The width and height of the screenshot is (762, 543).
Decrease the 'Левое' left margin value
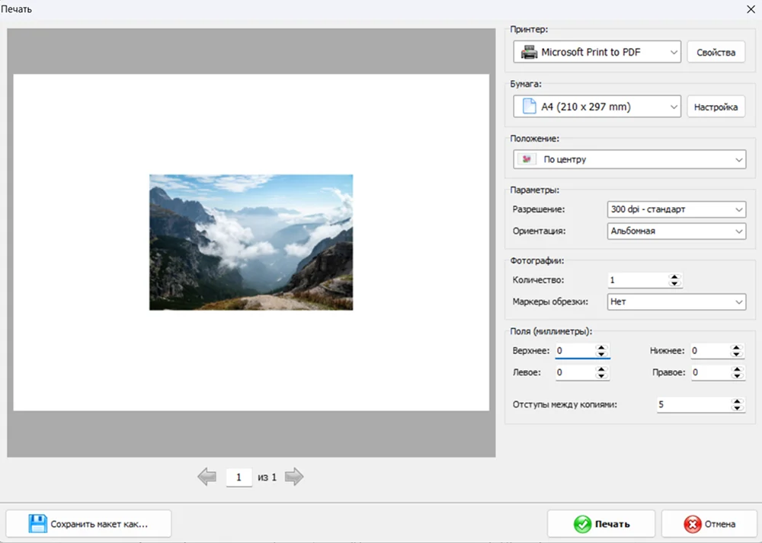[601, 376]
